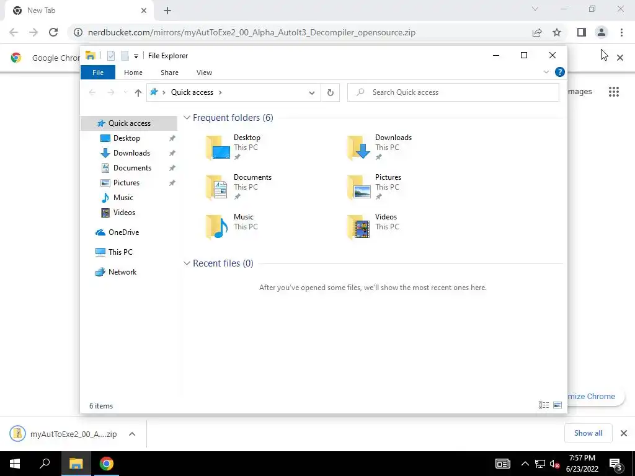635x476 pixels.
Task: Select the Music folder icon in Frequent folders
Action: pos(216,227)
